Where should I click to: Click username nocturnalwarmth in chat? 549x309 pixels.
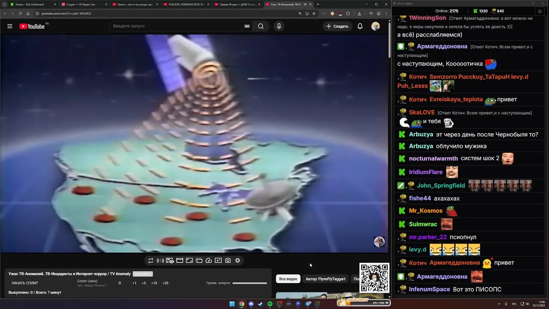click(433, 158)
